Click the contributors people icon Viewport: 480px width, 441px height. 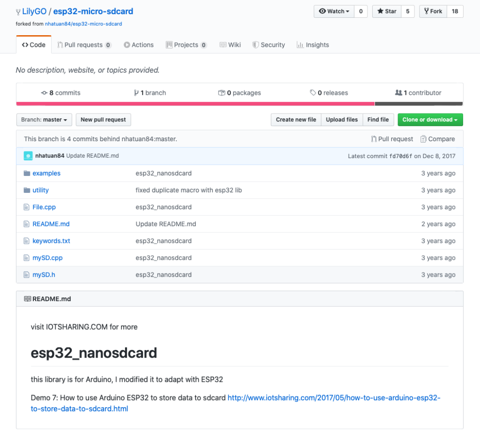pyautogui.click(x=398, y=92)
